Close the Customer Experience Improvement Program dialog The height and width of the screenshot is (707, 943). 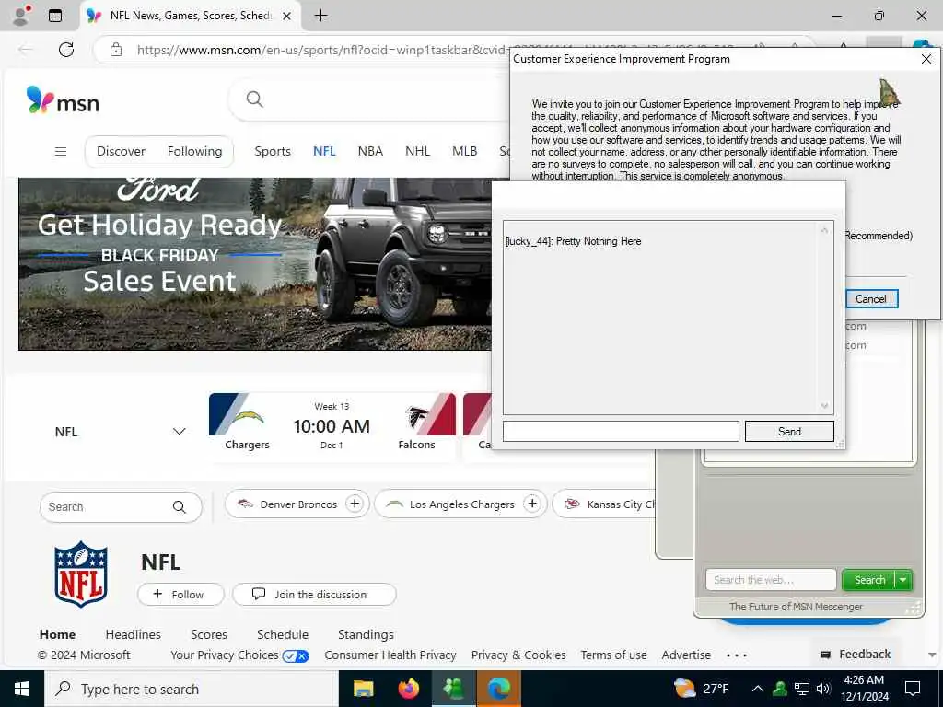coord(926,59)
